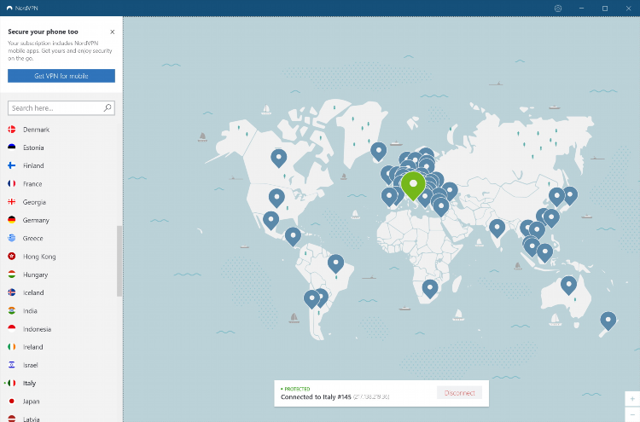640x422 pixels.
Task: Select Georgia flag icon
Action: [x=12, y=202]
